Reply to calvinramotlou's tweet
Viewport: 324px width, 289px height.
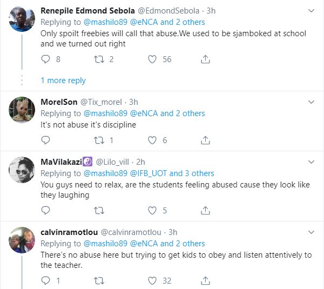[45, 280]
